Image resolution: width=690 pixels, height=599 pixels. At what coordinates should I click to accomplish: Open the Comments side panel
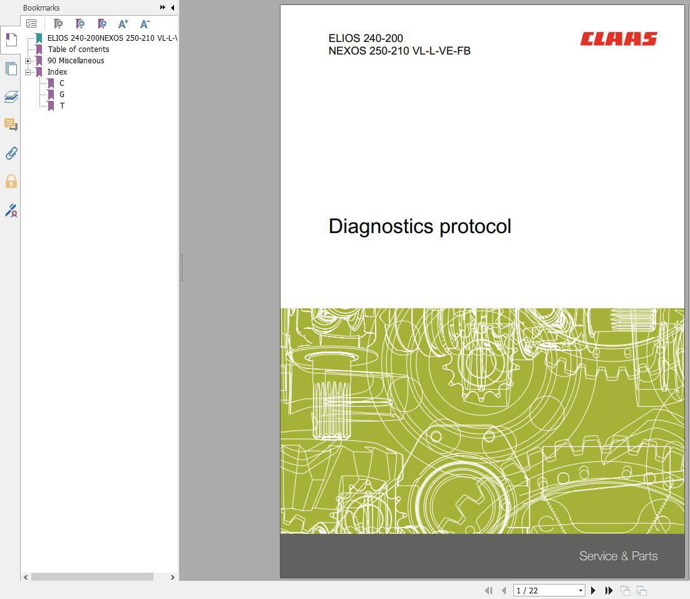tap(10, 125)
